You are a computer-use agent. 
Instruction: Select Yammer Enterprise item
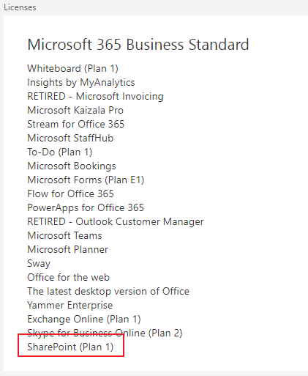(70, 305)
